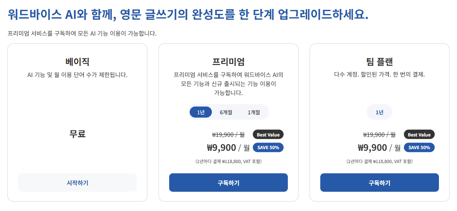Viewport: 457px width, 211px height.
Task: Click the Best Value badge in 프리미엄
Action: pos(268,134)
